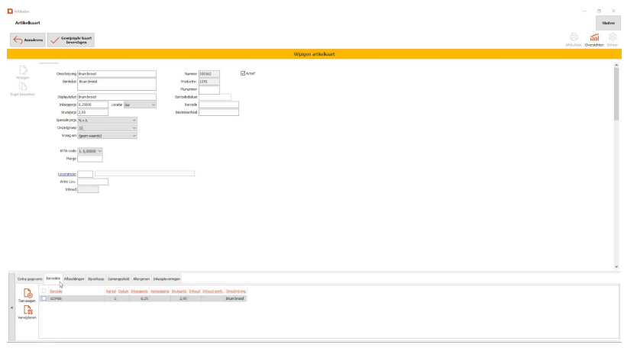Viewport: 624px width, 351px height.
Task: Click the Verwijderen barcode icon
Action: [27, 311]
